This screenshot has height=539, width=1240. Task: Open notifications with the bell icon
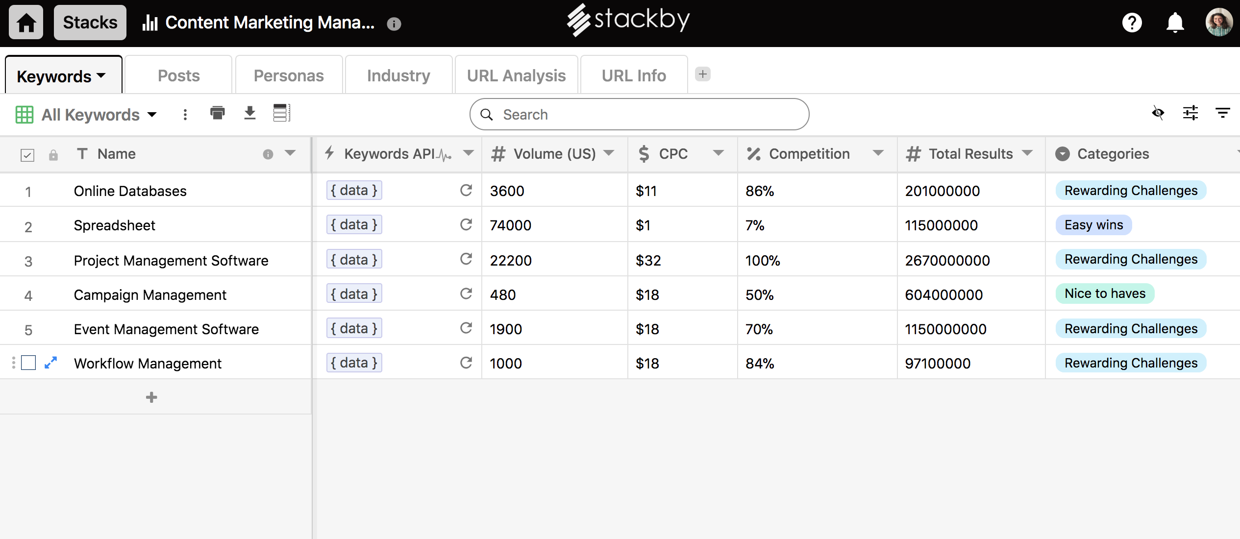click(1174, 22)
